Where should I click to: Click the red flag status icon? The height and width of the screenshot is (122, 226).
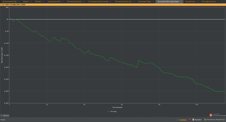[x=190, y=119]
